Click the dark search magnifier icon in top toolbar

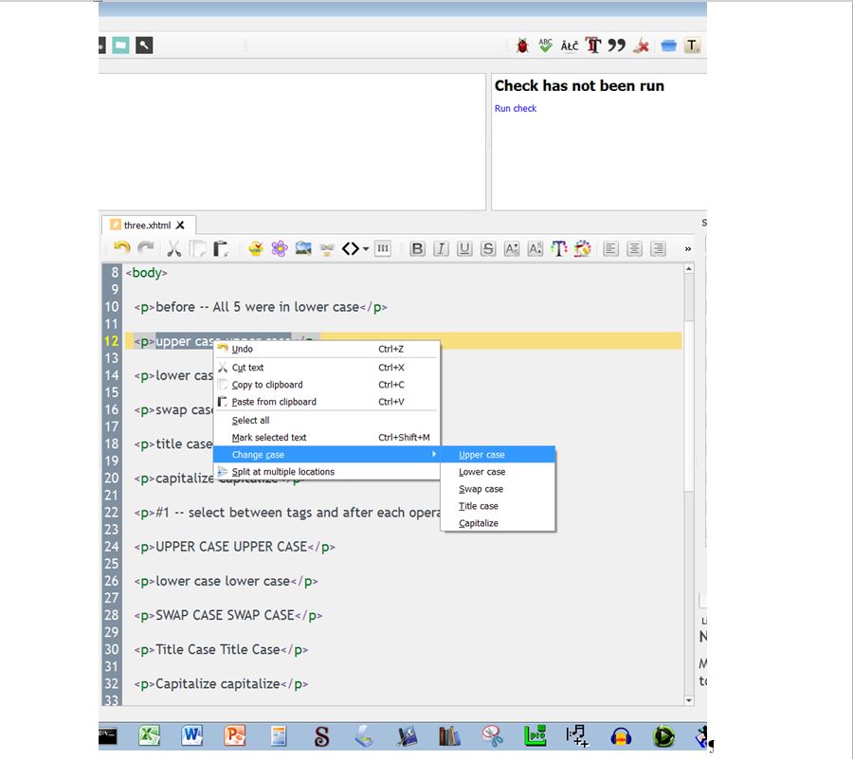144,45
